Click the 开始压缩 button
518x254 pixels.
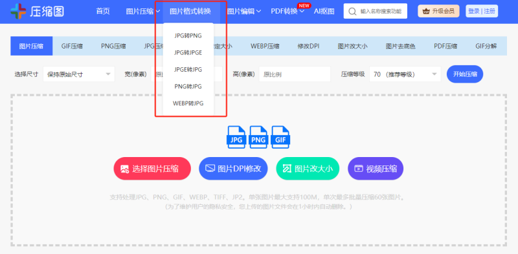(x=465, y=74)
